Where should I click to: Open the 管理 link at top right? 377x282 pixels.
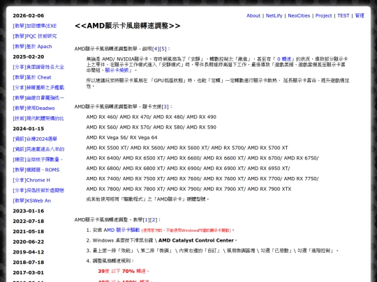[360, 15]
